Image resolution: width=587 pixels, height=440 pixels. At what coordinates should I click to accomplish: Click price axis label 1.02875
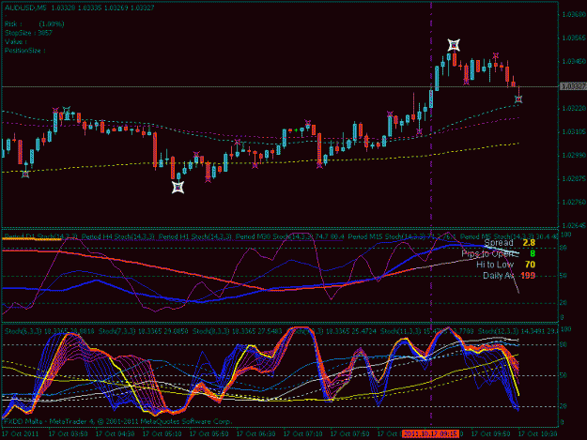click(x=574, y=178)
